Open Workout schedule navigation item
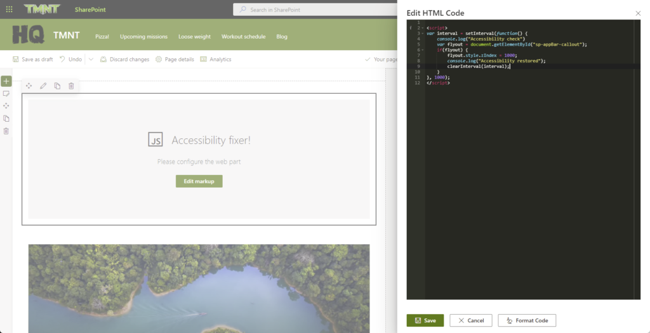 point(243,36)
